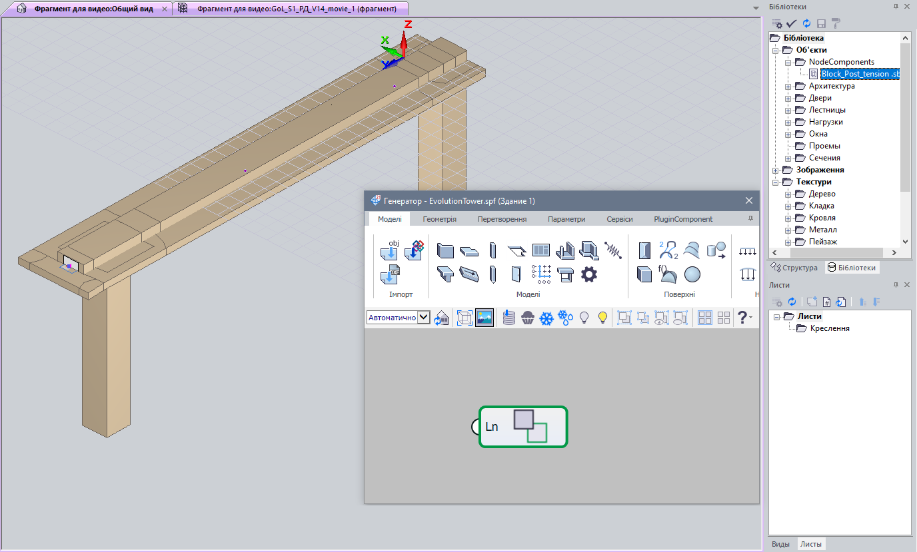This screenshot has width=917, height=552.
Task: Open the Параметри ribbon tab
Action: click(x=566, y=219)
